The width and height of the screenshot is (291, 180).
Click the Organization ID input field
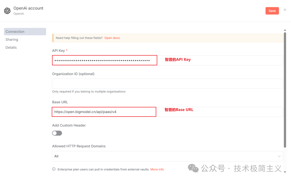(167, 84)
